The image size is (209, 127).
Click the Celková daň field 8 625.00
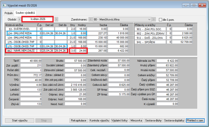(x=119, y=85)
